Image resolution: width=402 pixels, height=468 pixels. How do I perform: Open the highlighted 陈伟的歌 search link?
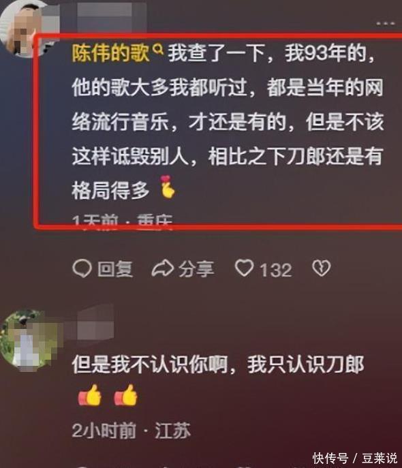point(111,54)
